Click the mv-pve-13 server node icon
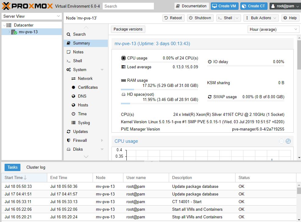The image size is (301, 222). (14, 32)
